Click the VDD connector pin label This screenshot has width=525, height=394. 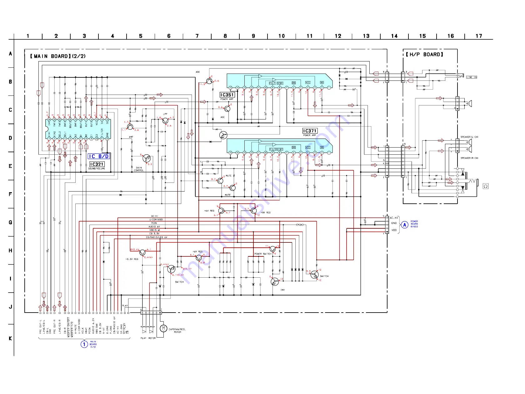394,230
